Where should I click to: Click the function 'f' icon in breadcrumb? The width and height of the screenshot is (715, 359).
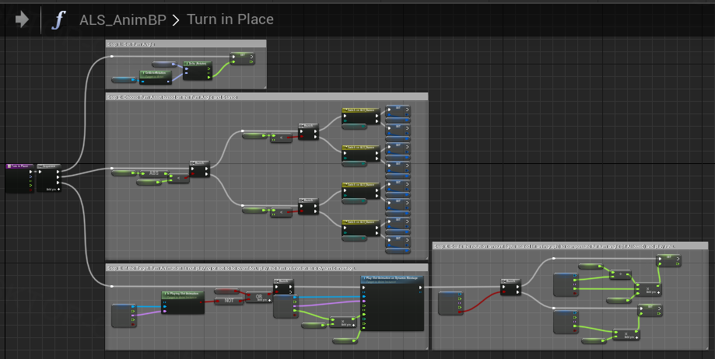[x=59, y=19]
